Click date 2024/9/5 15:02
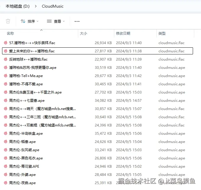 (x=129, y=166)
